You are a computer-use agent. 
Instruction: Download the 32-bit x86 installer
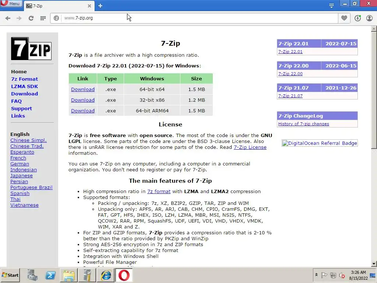[x=83, y=100]
